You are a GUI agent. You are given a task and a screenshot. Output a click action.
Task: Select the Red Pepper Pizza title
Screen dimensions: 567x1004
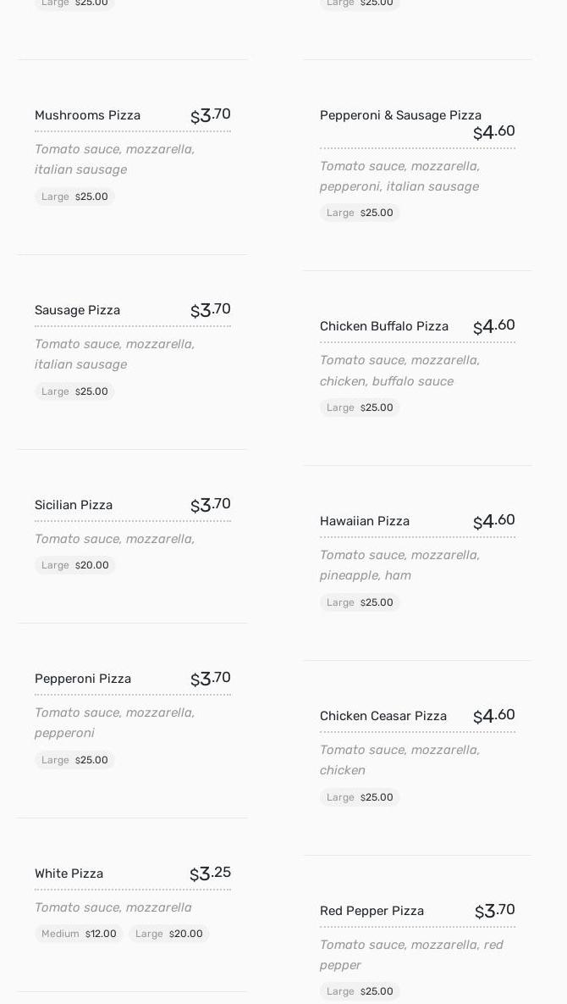tap(372, 911)
